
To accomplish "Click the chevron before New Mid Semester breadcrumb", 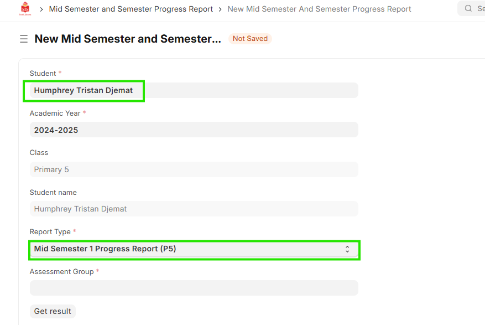I will tap(220, 9).
